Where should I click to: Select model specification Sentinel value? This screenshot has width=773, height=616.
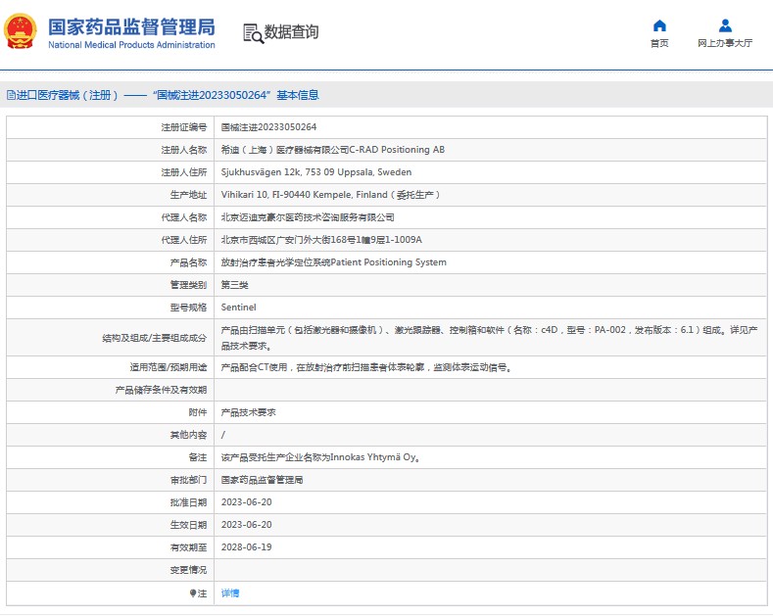click(x=239, y=308)
